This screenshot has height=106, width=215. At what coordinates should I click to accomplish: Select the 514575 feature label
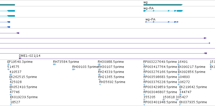click(13, 67)
